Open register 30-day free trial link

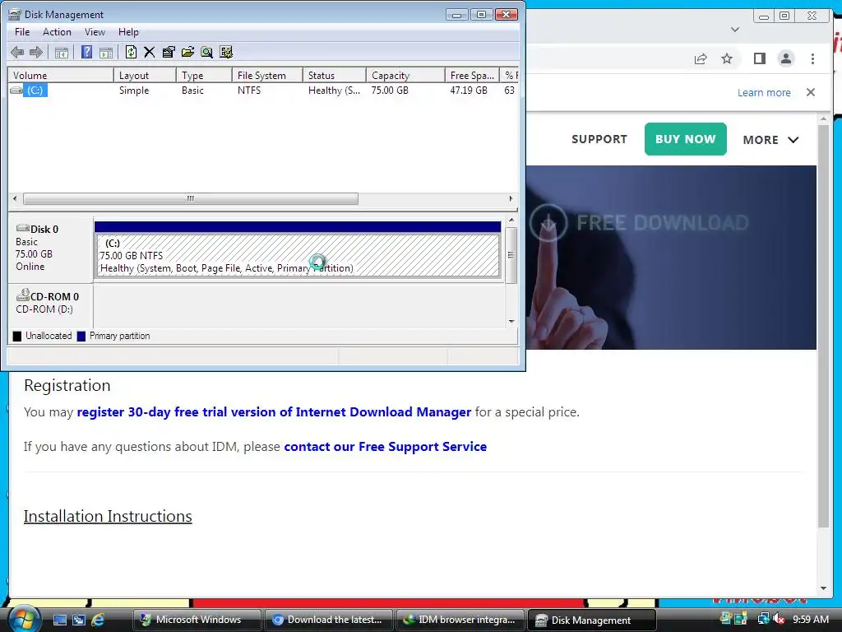(274, 412)
